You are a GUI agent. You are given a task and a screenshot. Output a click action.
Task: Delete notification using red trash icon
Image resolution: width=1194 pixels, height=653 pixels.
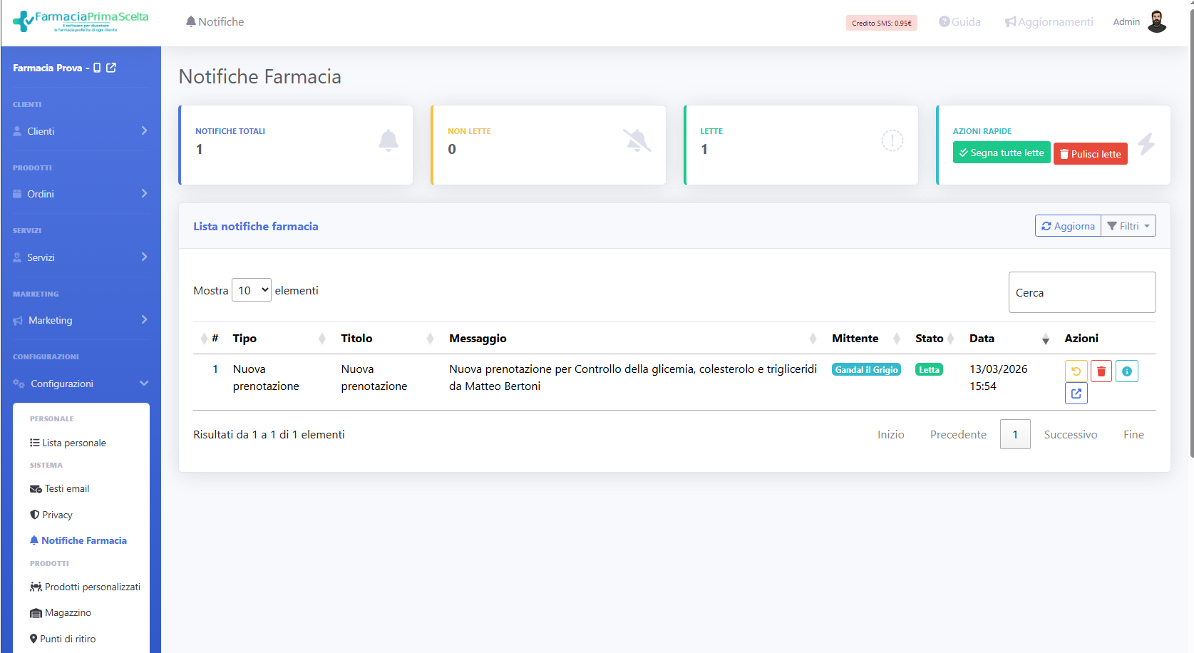[x=1101, y=371]
